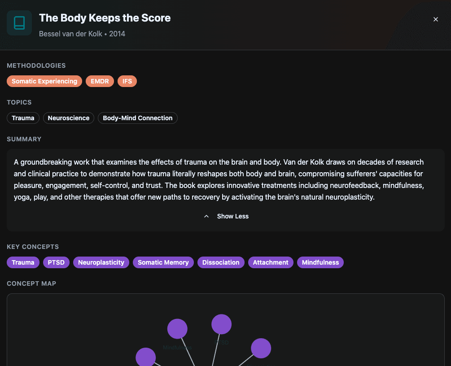The height and width of the screenshot is (366, 451).
Task: Select the Summary section heading
Action: click(24, 139)
